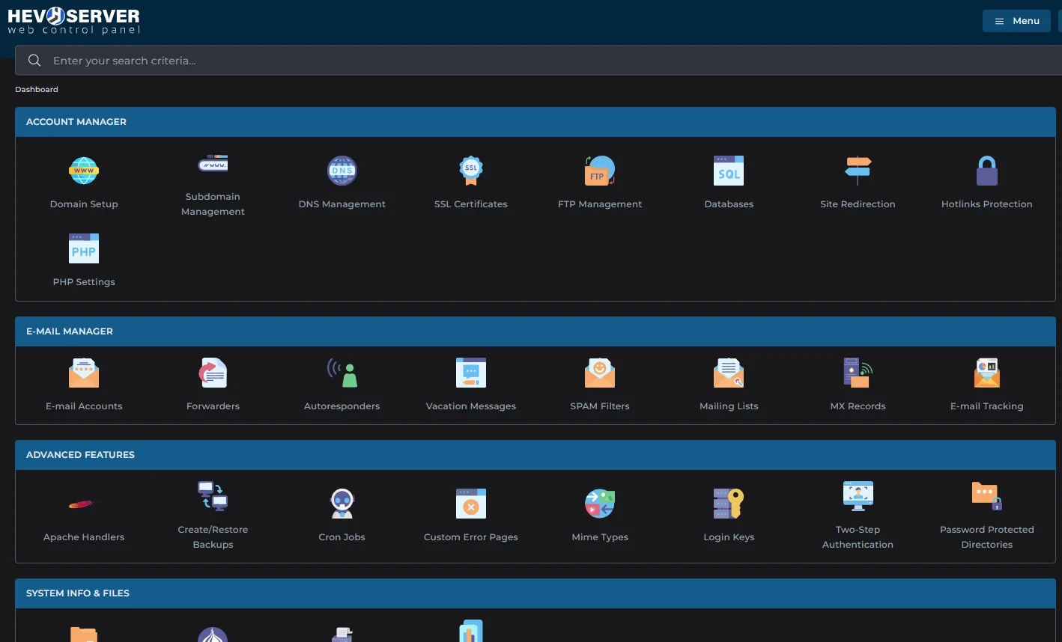This screenshot has height=642, width=1062.
Task: Select the Login Keys icon
Action: (x=728, y=504)
